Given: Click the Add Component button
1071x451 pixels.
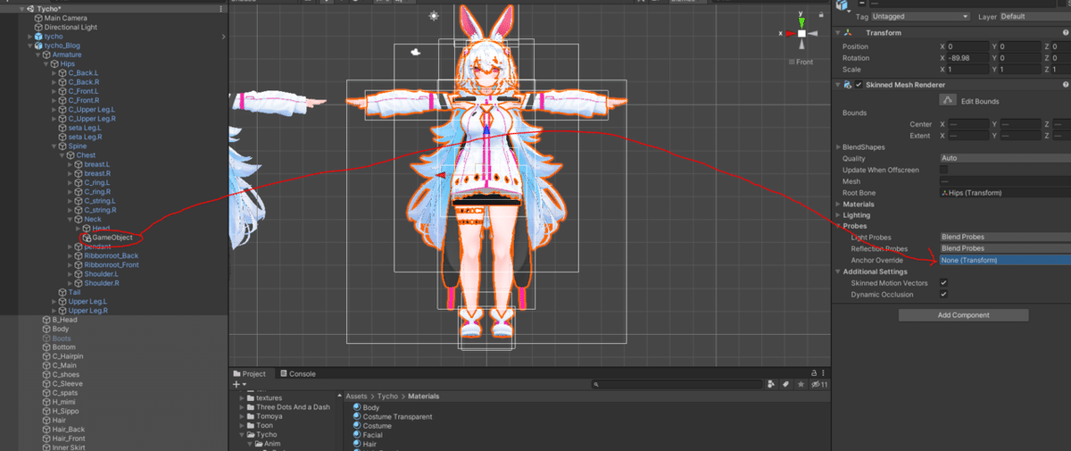Looking at the screenshot, I should click(963, 315).
